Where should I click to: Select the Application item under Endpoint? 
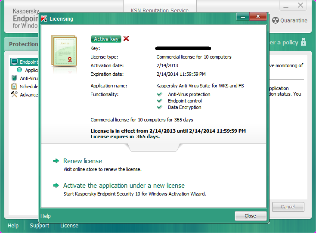point(31,70)
